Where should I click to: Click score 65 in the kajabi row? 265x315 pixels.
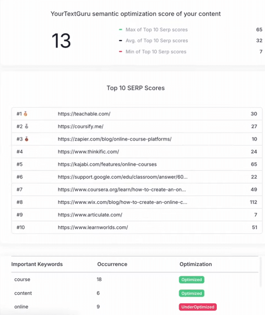pos(254,164)
